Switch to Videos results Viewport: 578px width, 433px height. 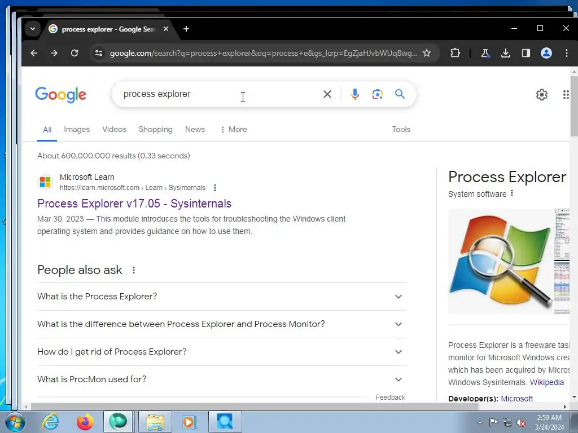point(114,130)
